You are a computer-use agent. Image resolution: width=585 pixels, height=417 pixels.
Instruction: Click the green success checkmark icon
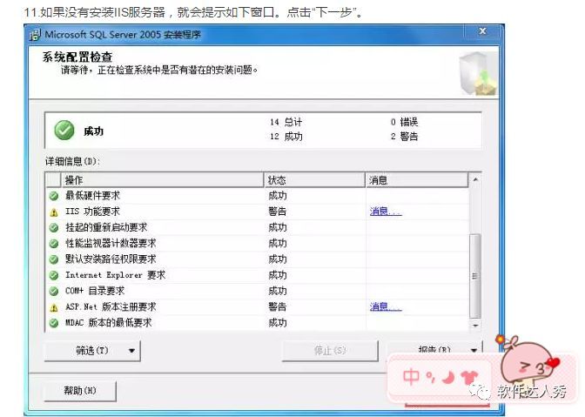coord(64,131)
